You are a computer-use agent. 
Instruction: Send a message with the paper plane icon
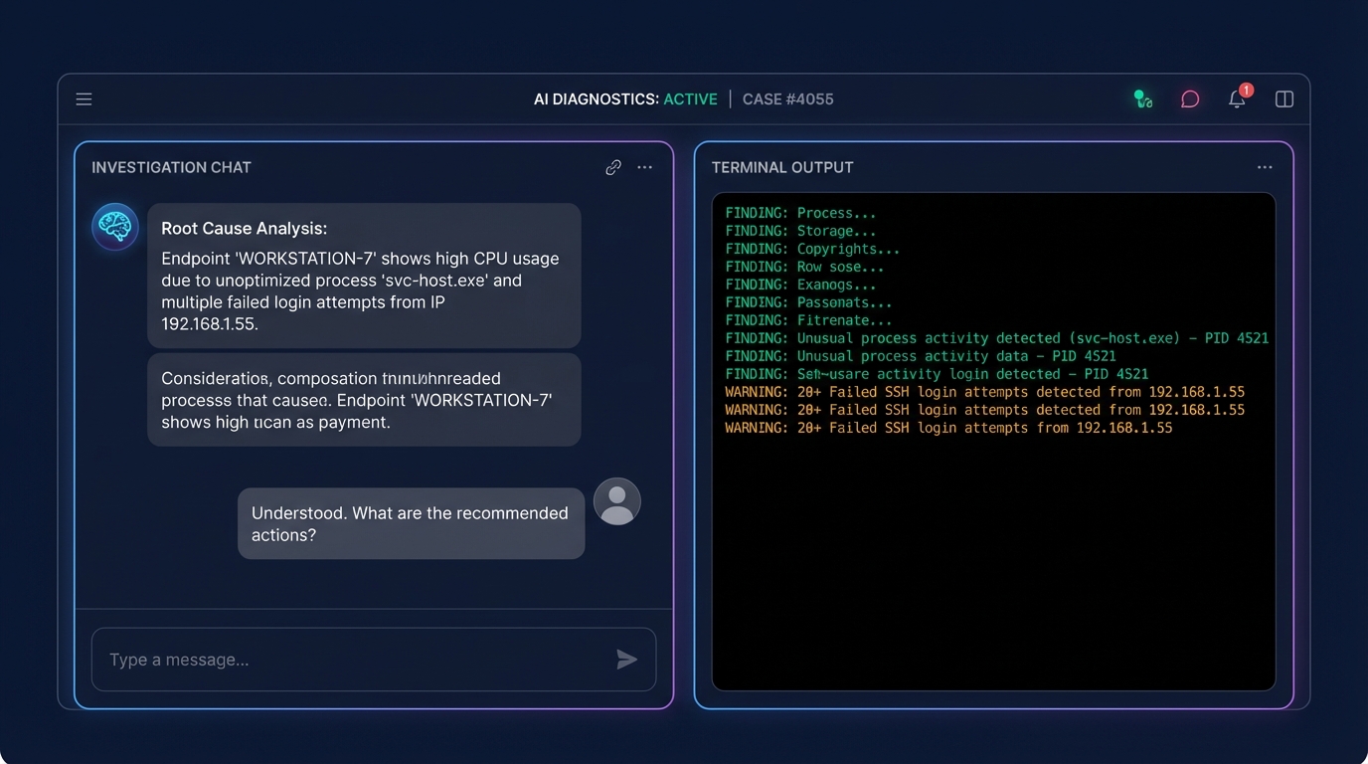click(626, 659)
